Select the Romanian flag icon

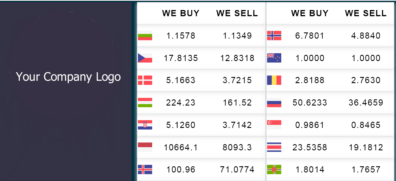click(274, 80)
